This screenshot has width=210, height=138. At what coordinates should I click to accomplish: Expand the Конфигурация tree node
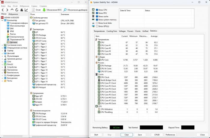[2, 75]
